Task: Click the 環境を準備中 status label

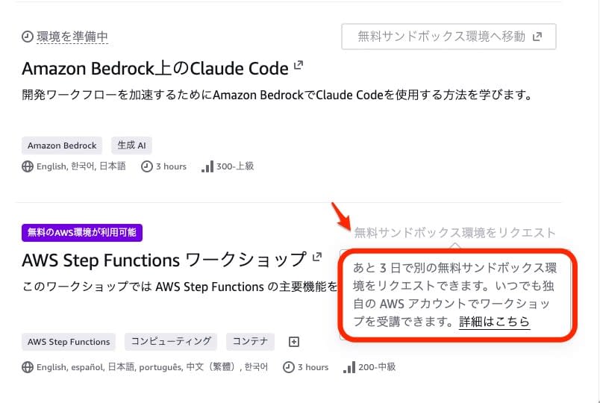Action: [72, 37]
